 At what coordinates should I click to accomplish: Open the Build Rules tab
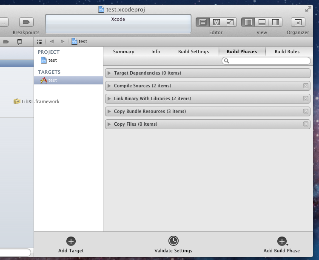point(287,52)
